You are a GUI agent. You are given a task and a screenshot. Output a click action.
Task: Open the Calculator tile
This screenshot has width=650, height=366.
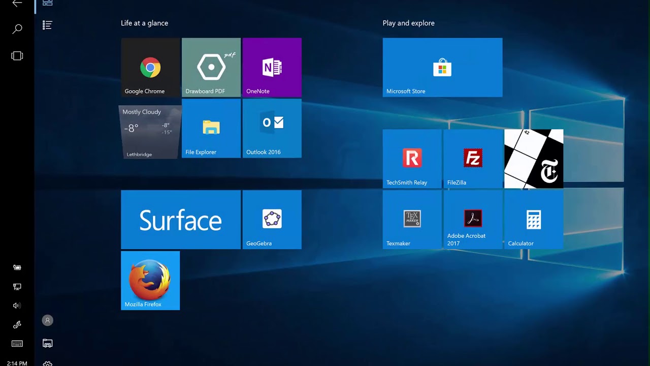point(534,220)
